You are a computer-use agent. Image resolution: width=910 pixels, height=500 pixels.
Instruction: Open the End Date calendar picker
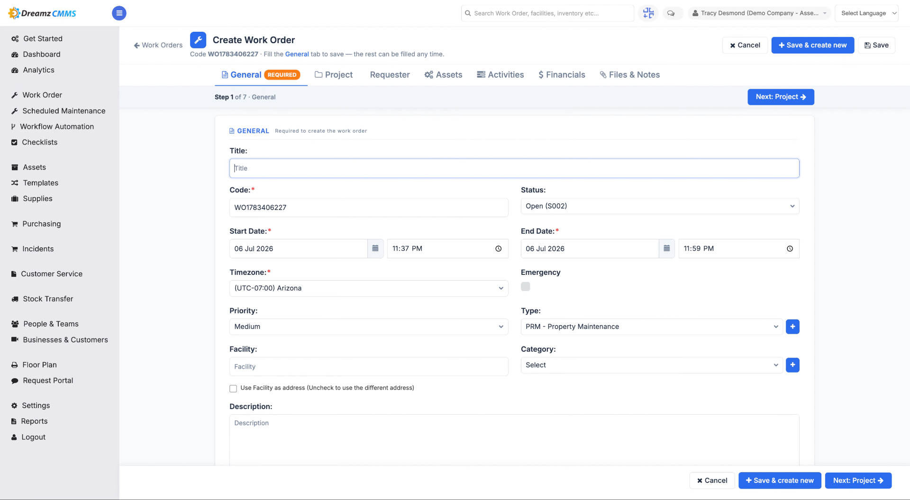666,248
